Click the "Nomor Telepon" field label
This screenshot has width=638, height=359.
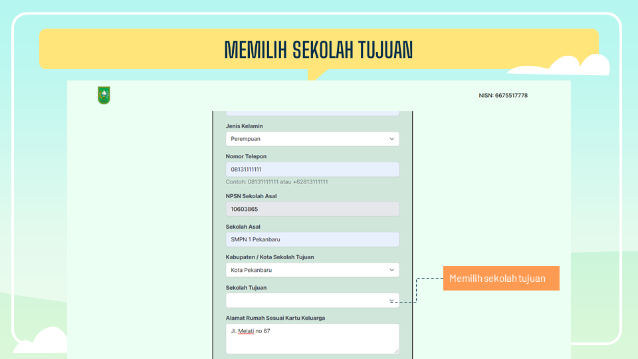coord(246,157)
